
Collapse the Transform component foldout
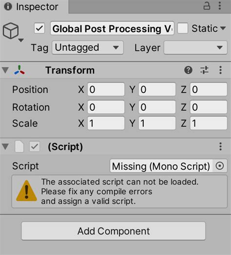click(5, 70)
